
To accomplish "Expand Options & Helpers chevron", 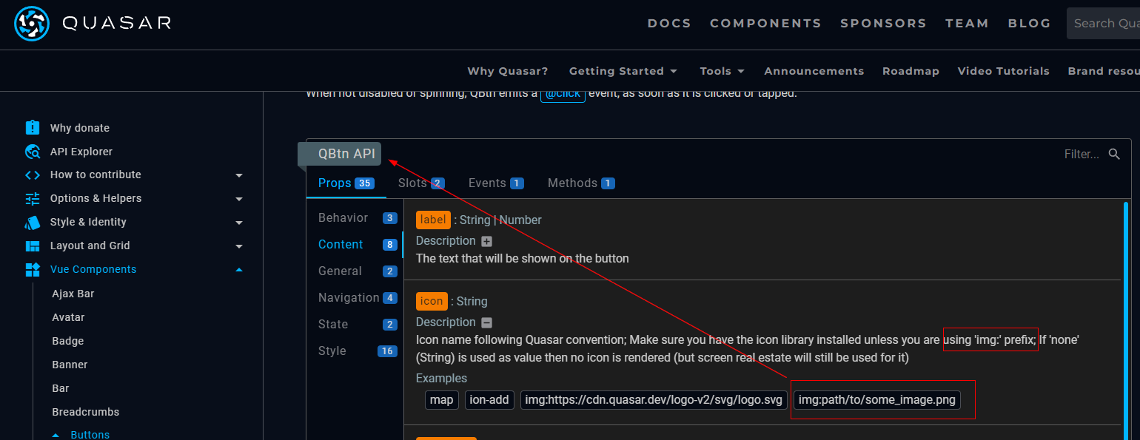I will [x=238, y=198].
